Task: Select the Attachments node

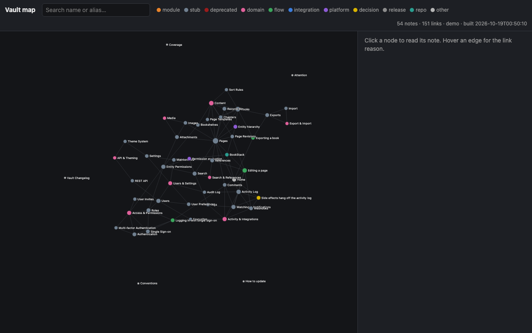Action: click(177, 137)
